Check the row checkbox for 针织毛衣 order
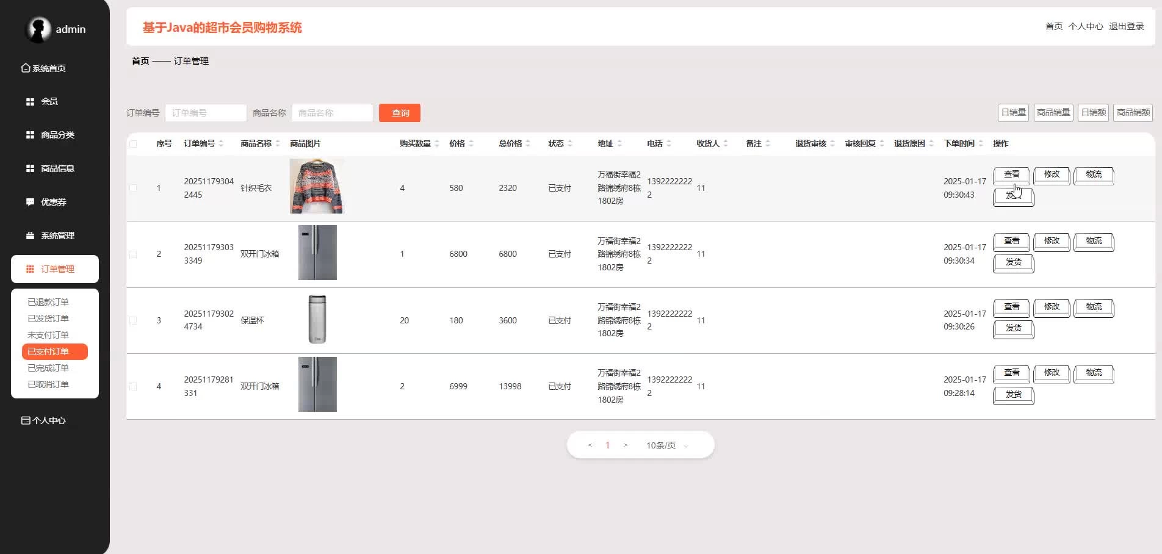This screenshot has height=554, width=1162. (133, 188)
